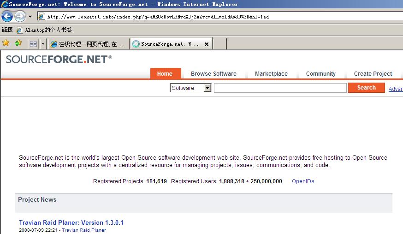The image size is (403, 234).
Task: Expand the Software search type dropdown
Action: tap(190, 88)
